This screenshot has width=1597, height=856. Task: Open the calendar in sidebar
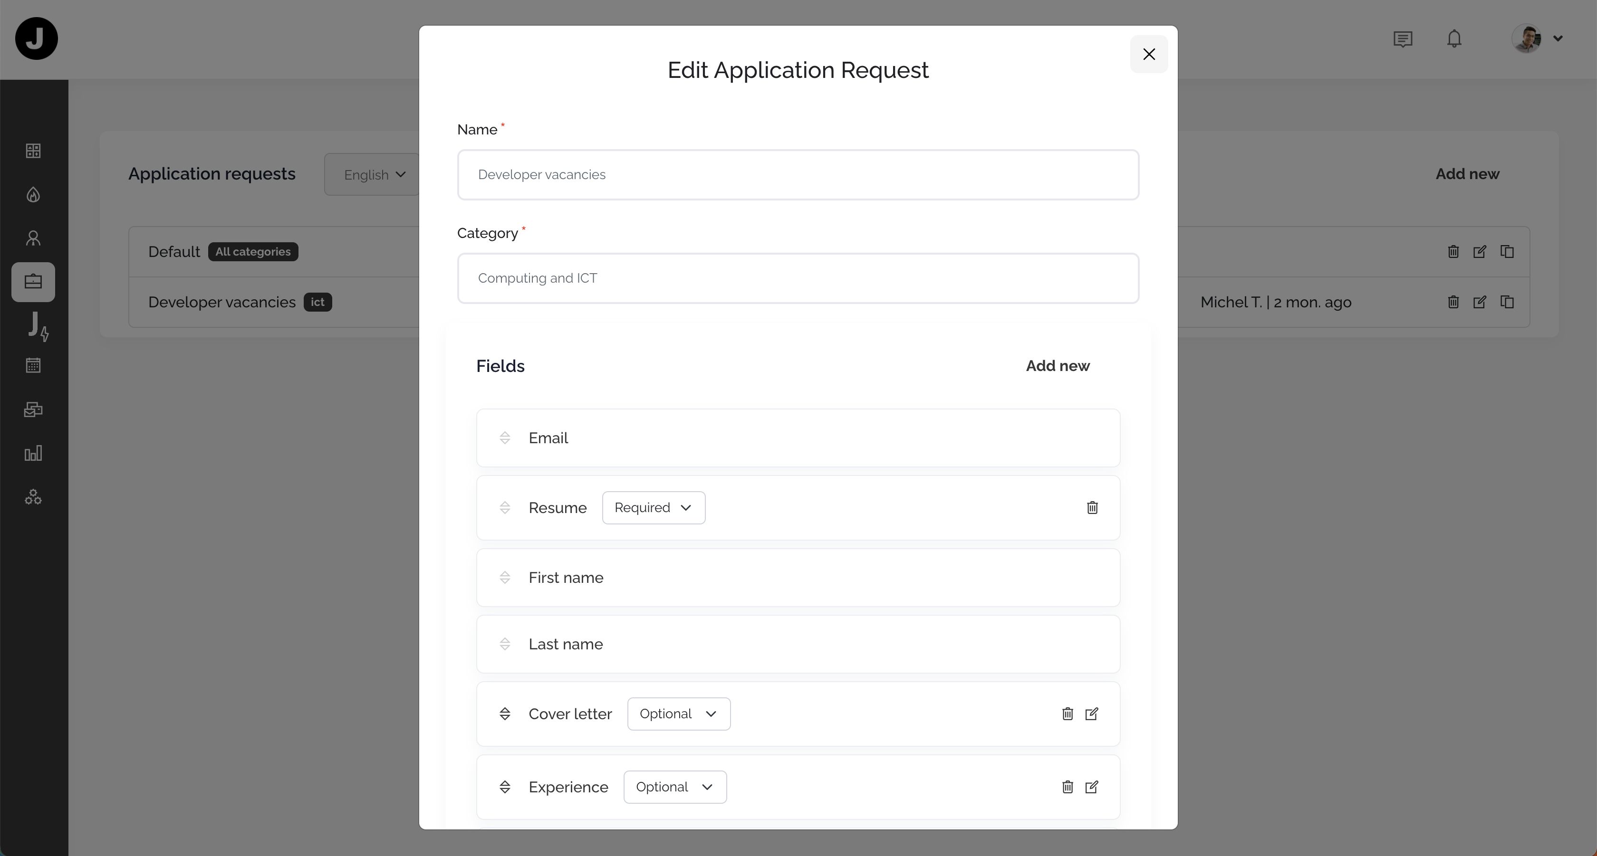tap(33, 365)
